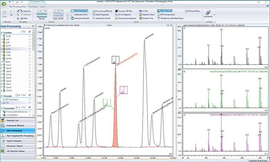Open the Report Designer category
The image size is (270, 162).
point(17,141)
